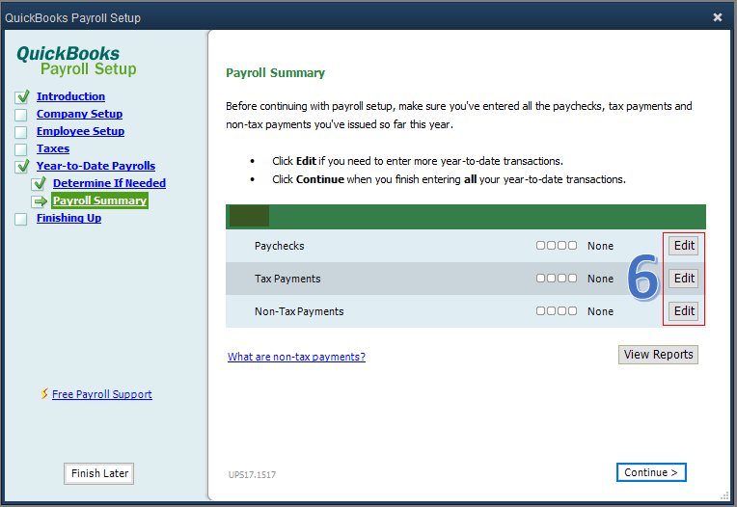Click the Non-Tax Payments quarter indicator boxes

coord(557,310)
